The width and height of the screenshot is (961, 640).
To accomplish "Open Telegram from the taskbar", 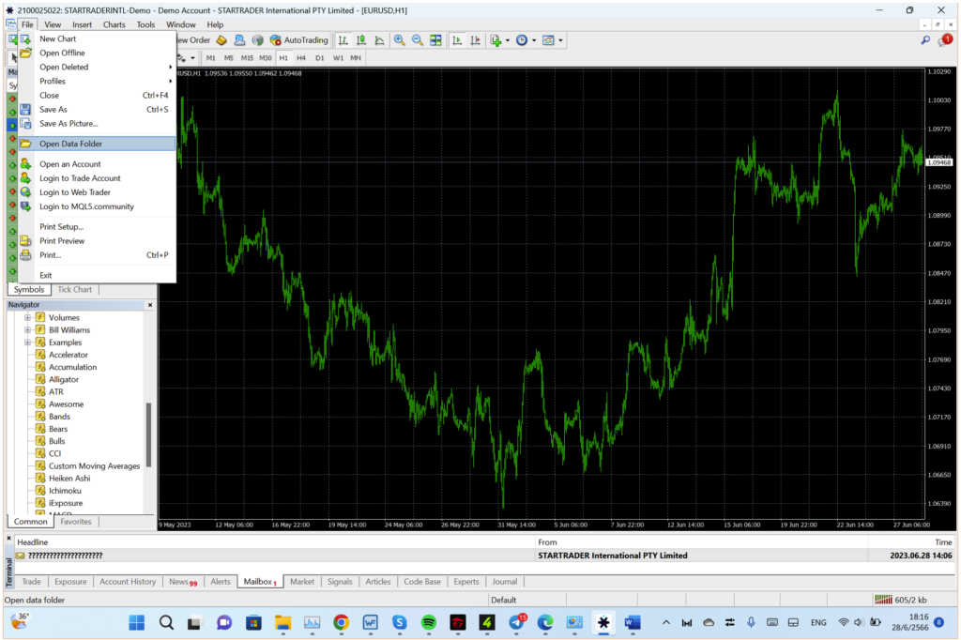I will click(517, 623).
